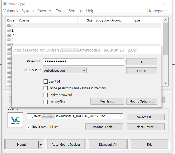Click the drive list scroll up arrow
The width and height of the screenshot is (175, 154).
[165, 20]
